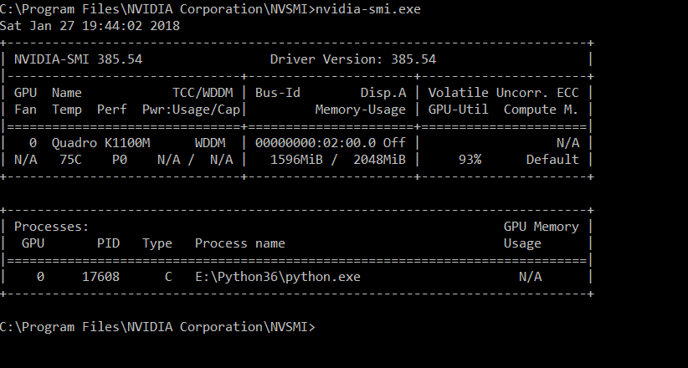Click the 'Volatile Uncorr. ECC' header
Image resolution: width=688 pixels, height=368 pixels.
point(504,93)
